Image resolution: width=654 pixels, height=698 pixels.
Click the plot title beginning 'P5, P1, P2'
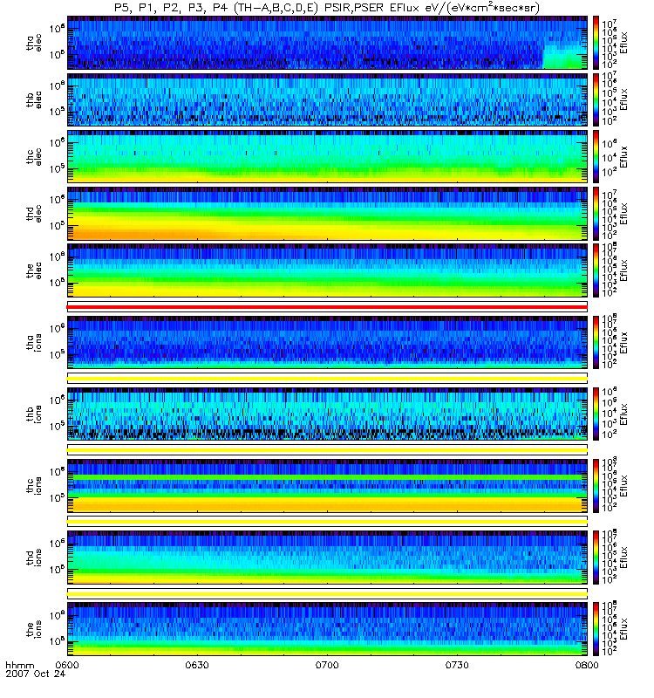(x=327, y=9)
